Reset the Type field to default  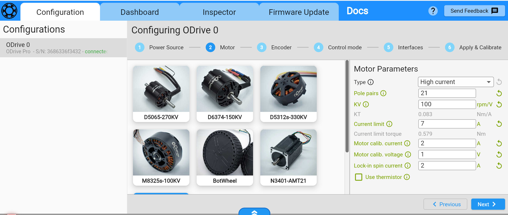[x=499, y=82]
